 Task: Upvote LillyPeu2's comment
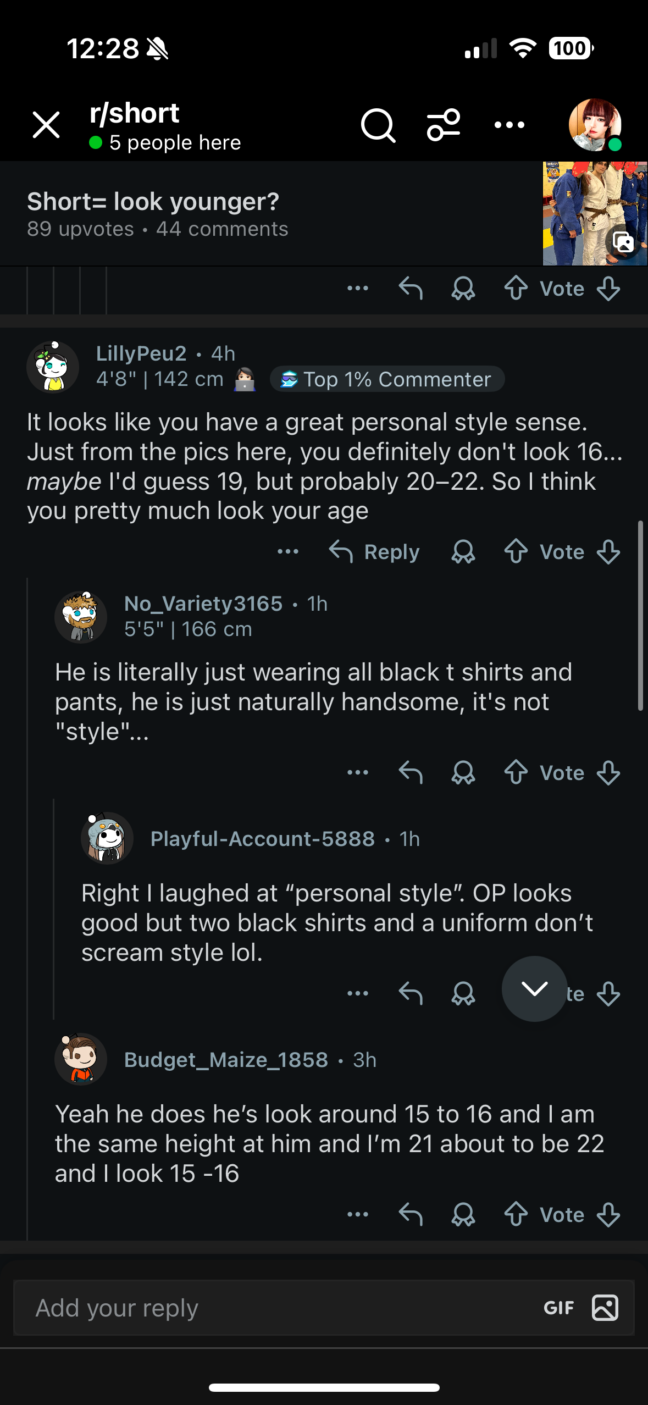pos(516,552)
